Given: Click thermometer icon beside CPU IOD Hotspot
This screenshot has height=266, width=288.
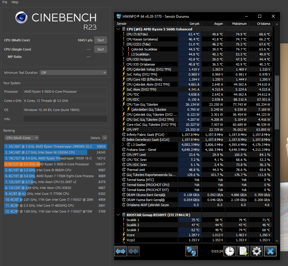Looking at the screenshot, I should click(124, 59).
